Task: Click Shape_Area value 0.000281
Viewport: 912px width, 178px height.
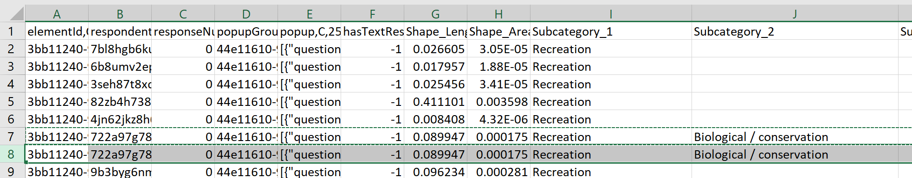Action: click(498, 171)
